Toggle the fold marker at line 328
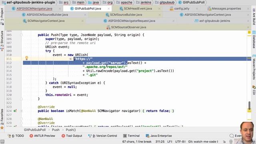Image resolution: width=256 pixels, height=144 pixels. [x=21, y=119]
